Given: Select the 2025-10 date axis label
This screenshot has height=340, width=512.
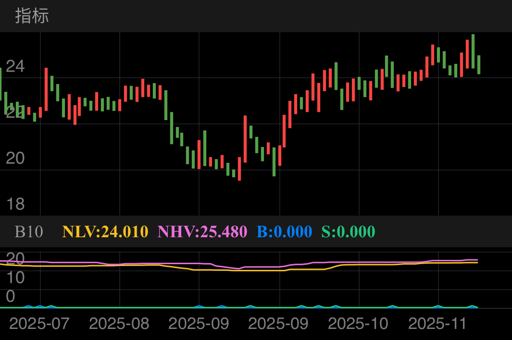Looking at the screenshot, I should click(358, 323).
